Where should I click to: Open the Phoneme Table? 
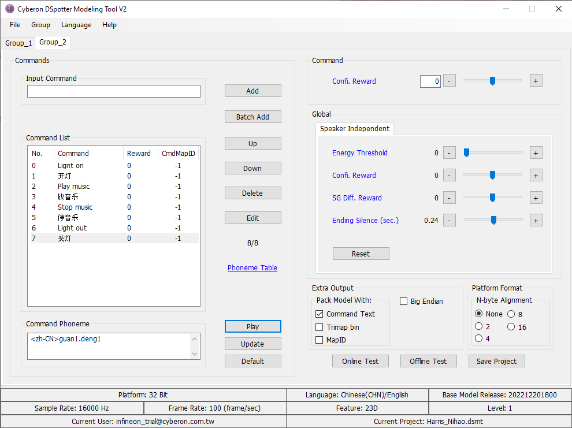click(252, 267)
